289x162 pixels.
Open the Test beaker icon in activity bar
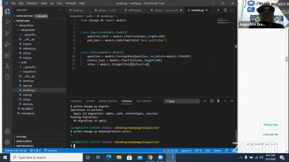pyautogui.click(x=7, y=66)
